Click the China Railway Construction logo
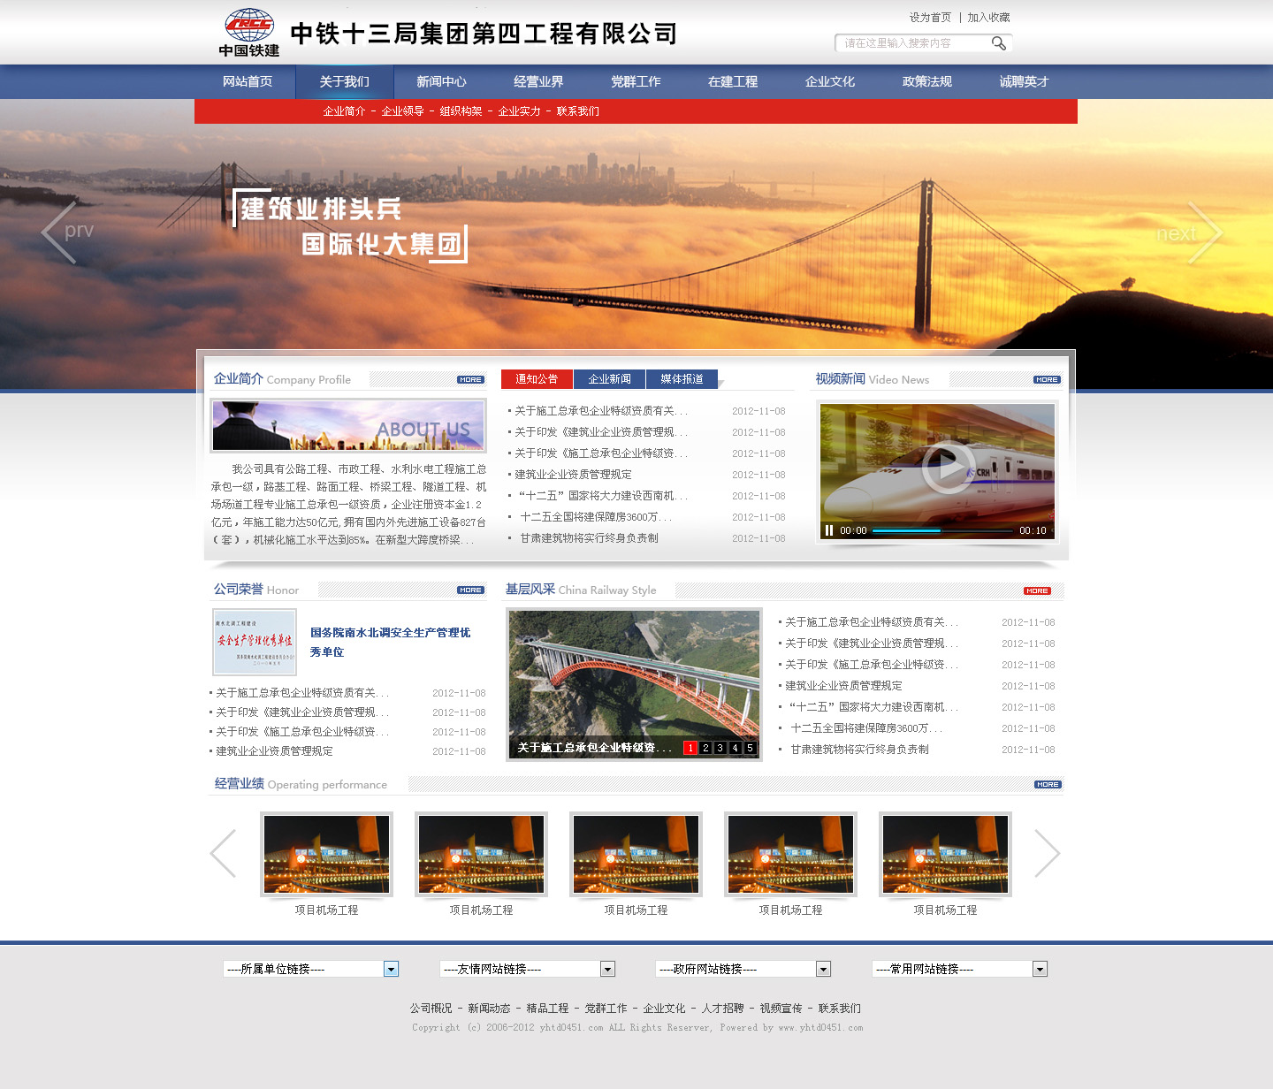Screen dimensions: 1273x1089 tap(249, 33)
